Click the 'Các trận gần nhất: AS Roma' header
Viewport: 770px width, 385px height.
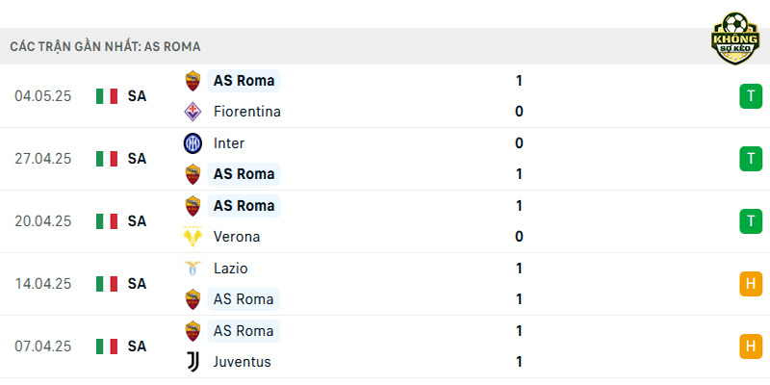(105, 46)
